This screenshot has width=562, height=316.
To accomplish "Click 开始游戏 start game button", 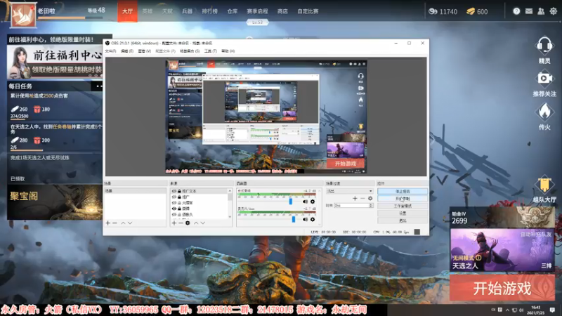I will [x=502, y=288].
